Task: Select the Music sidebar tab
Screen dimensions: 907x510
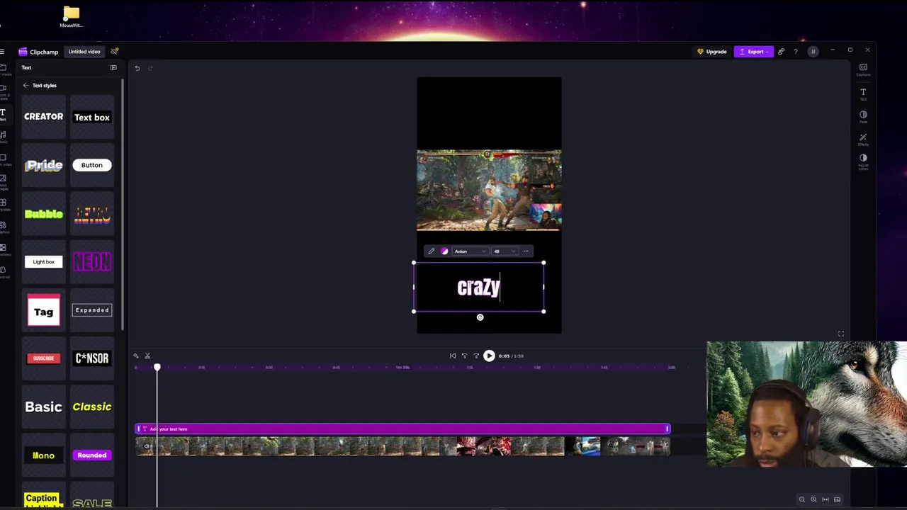Action: tap(3, 136)
